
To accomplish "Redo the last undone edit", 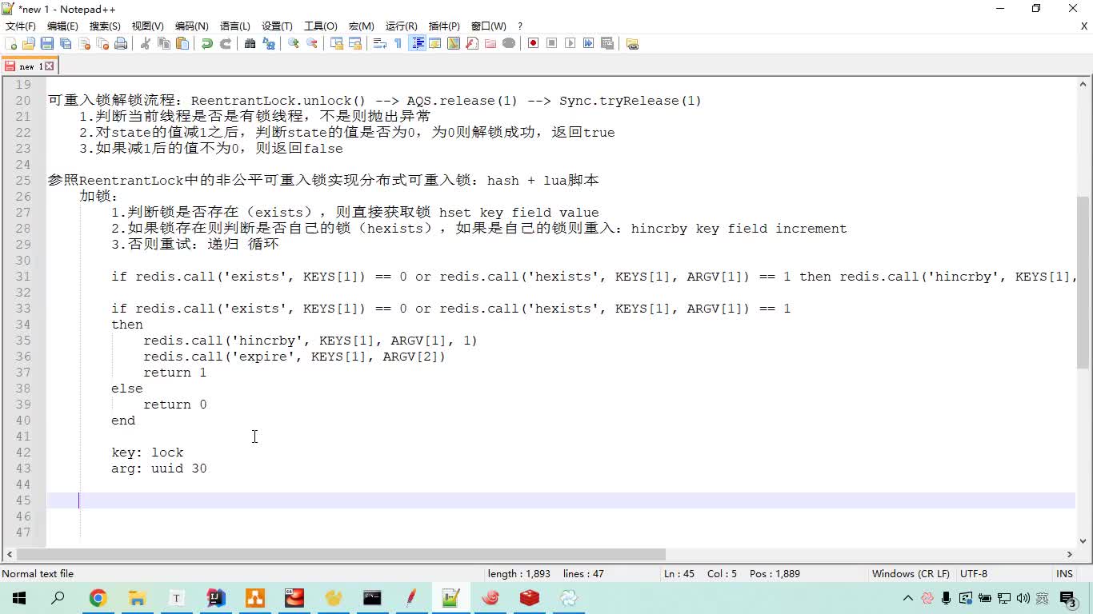I will (x=226, y=44).
